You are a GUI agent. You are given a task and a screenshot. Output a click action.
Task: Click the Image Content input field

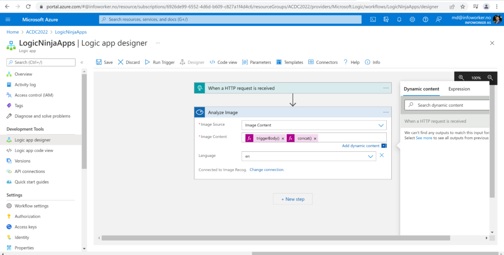coord(314,137)
